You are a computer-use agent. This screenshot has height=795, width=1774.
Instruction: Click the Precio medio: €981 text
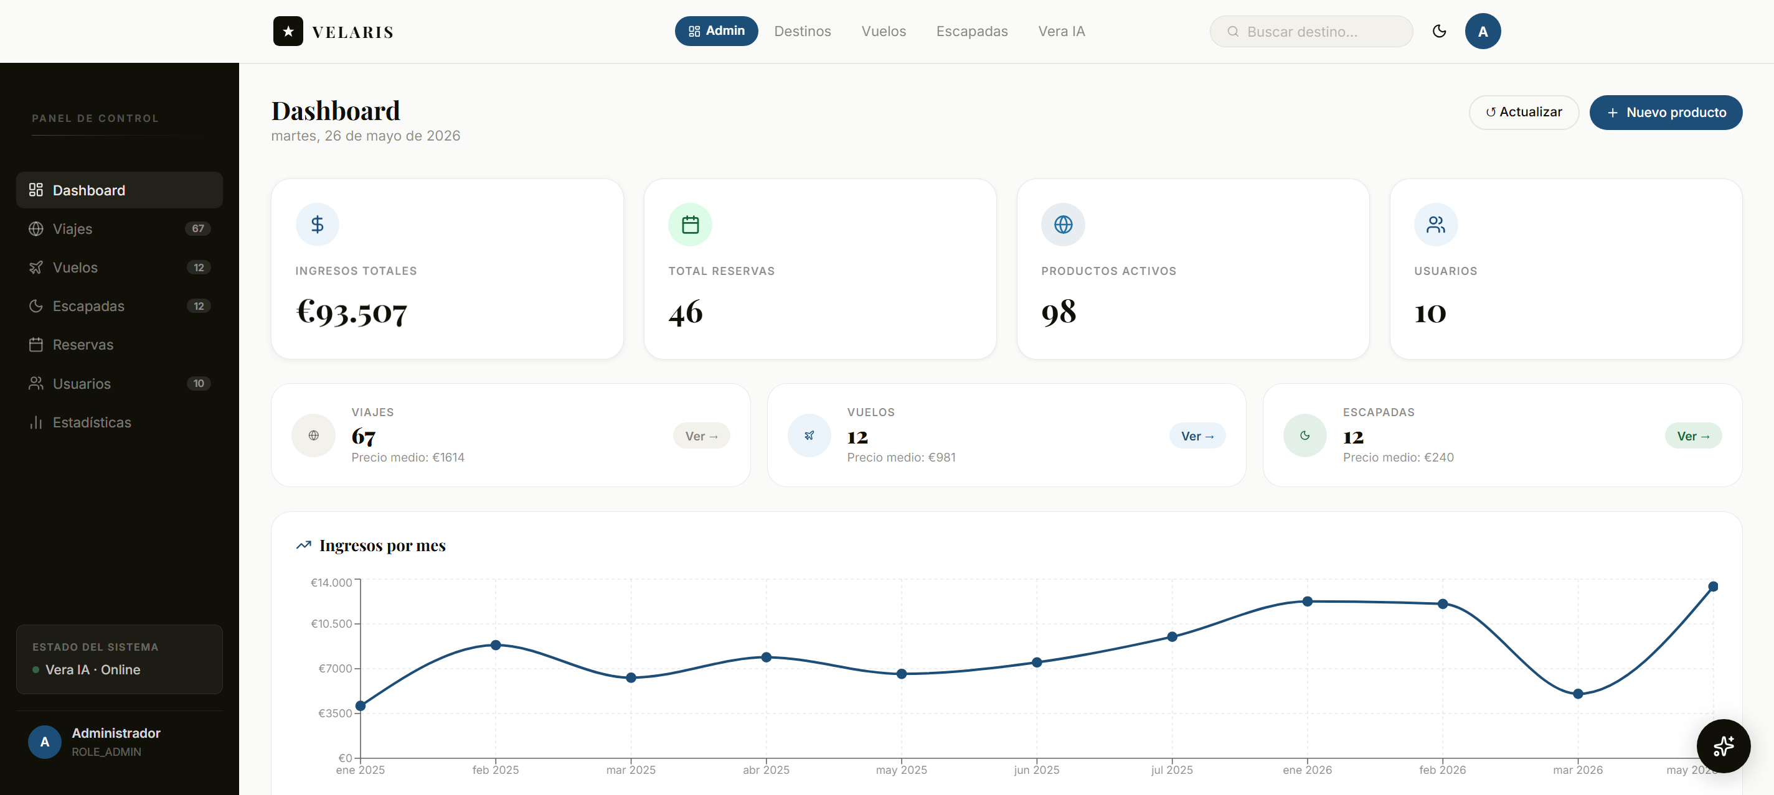tap(901, 457)
